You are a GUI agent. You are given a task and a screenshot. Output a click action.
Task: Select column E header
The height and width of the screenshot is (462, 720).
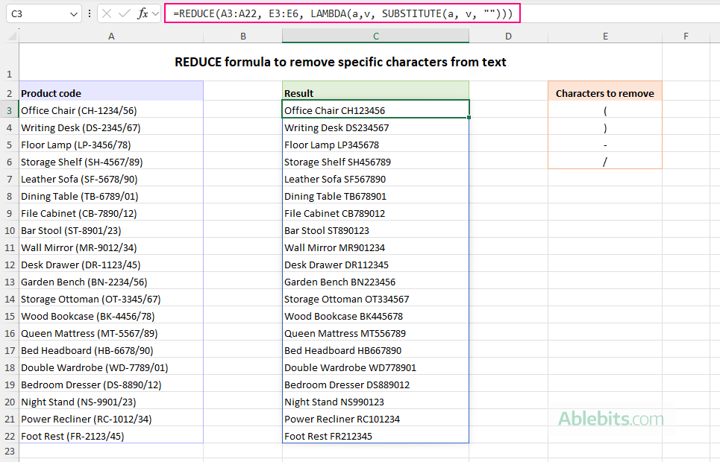pyautogui.click(x=605, y=36)
